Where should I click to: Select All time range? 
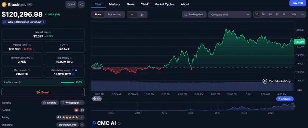click(x=284, y=14)
